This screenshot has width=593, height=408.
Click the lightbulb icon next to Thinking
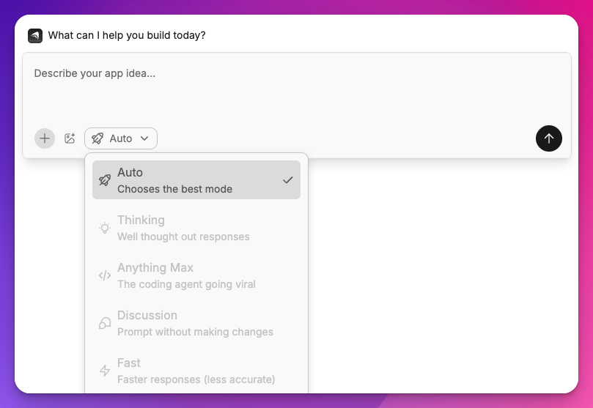pyautogui.click(x=105, y=227)
